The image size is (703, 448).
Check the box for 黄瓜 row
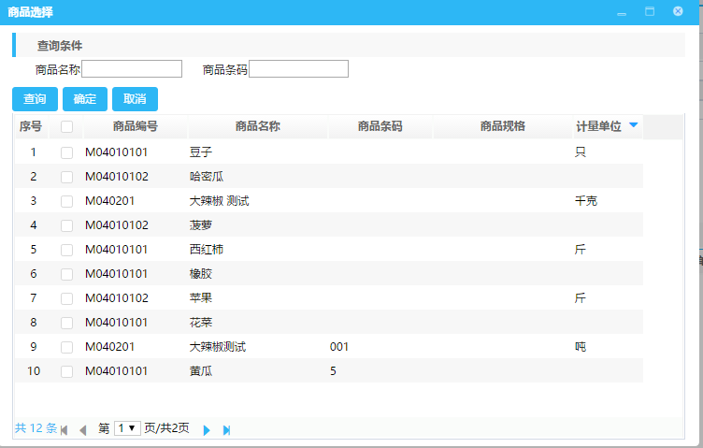tap(66, 371)
